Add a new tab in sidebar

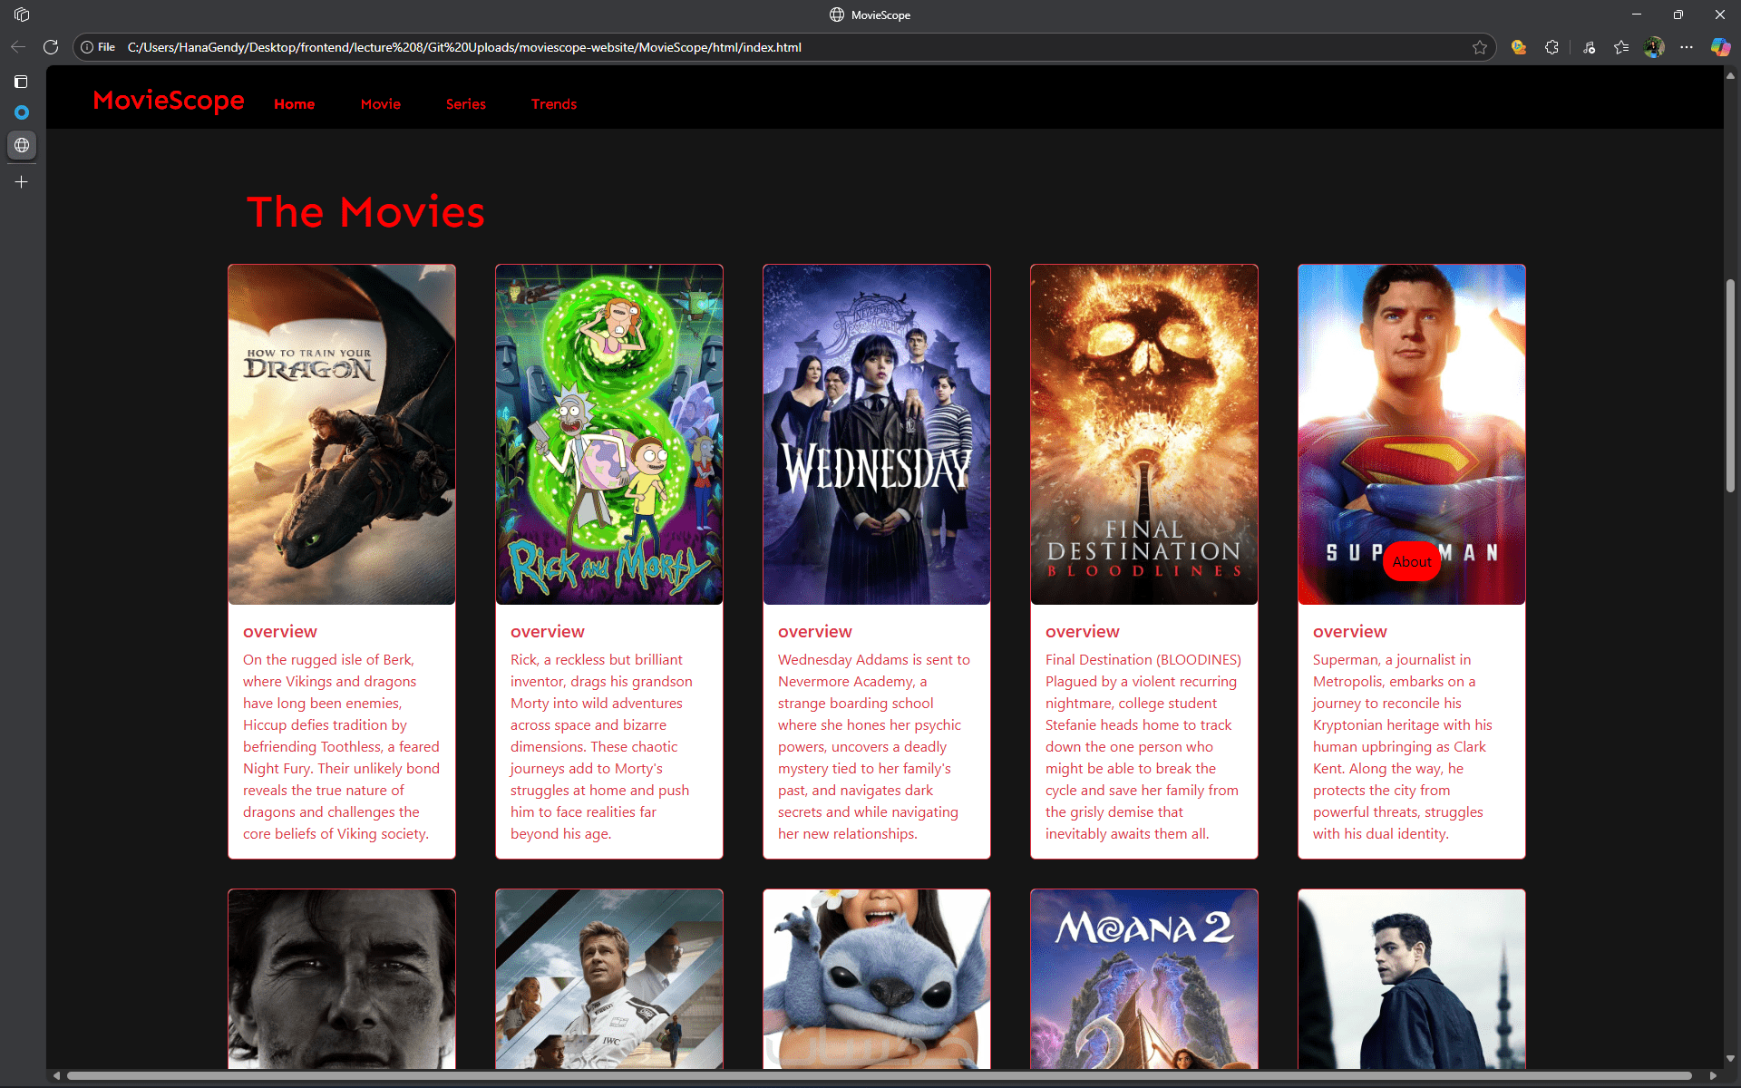tap(22, 182)
